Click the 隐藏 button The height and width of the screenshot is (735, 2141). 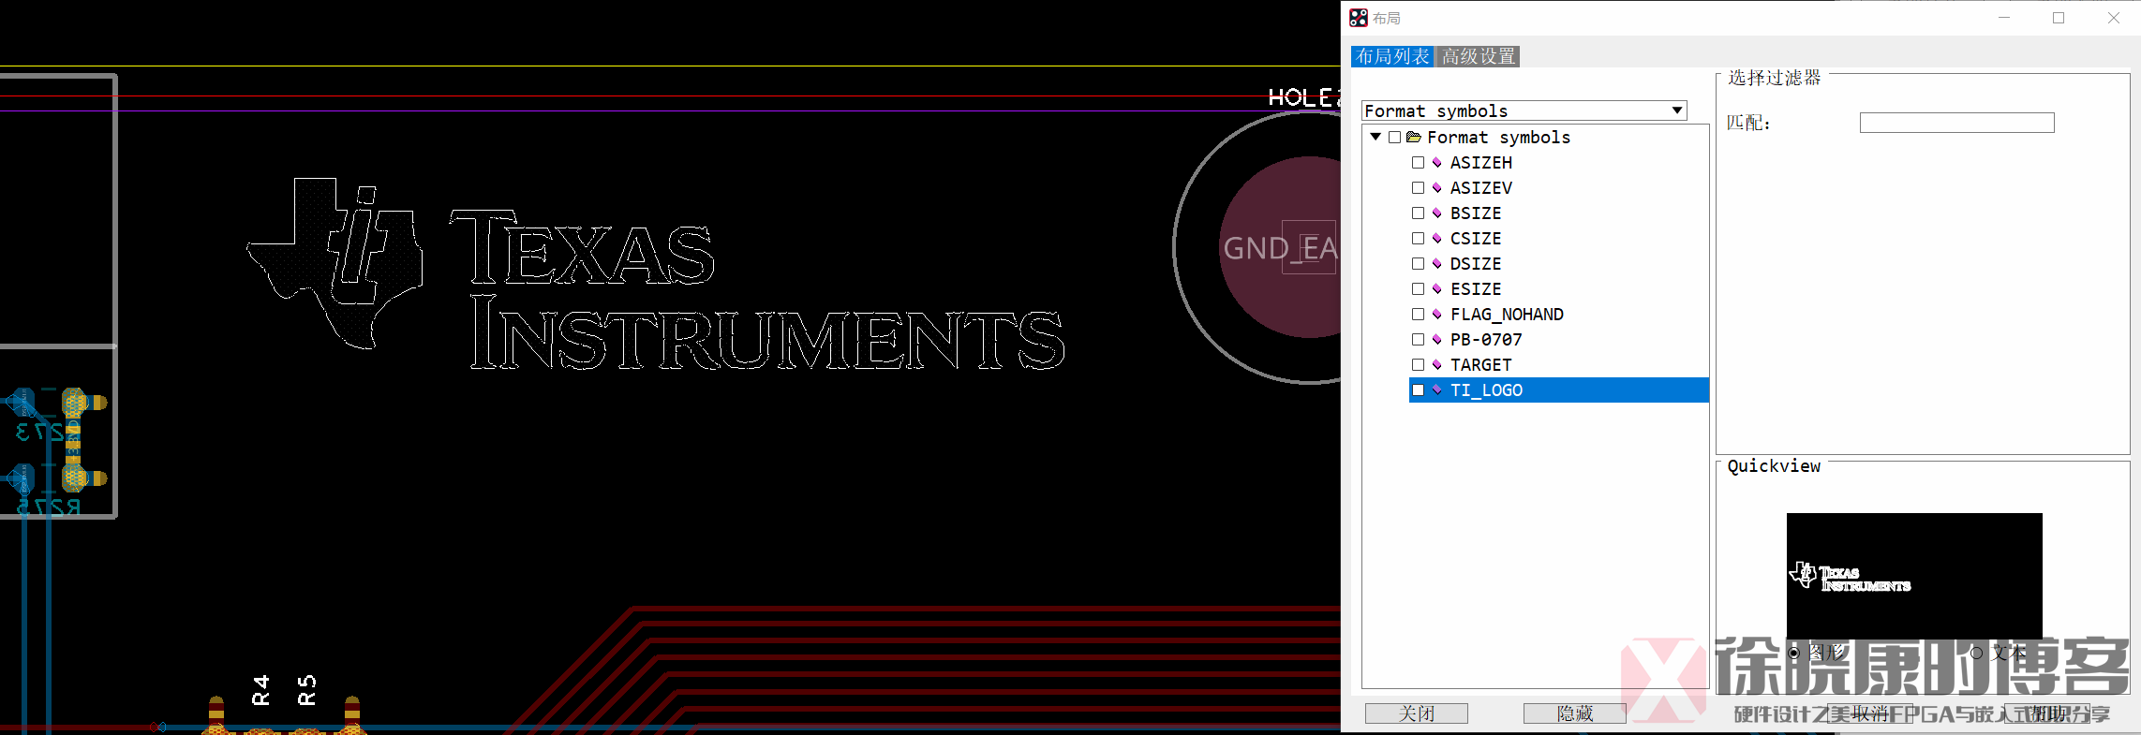point(1575,713)
